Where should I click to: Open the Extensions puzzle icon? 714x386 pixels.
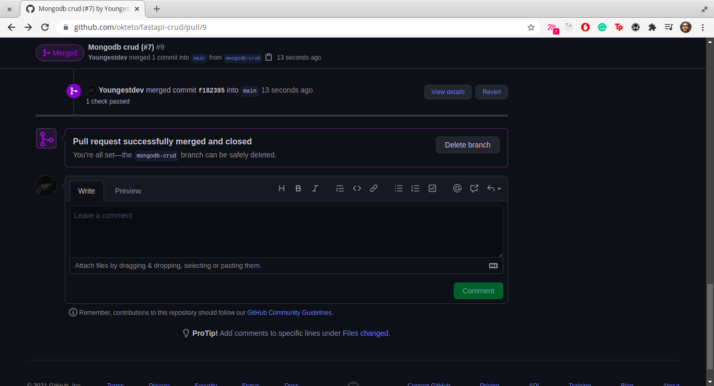[652, 27]
